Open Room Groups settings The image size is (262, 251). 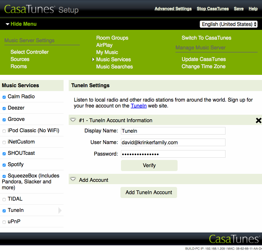112,38
